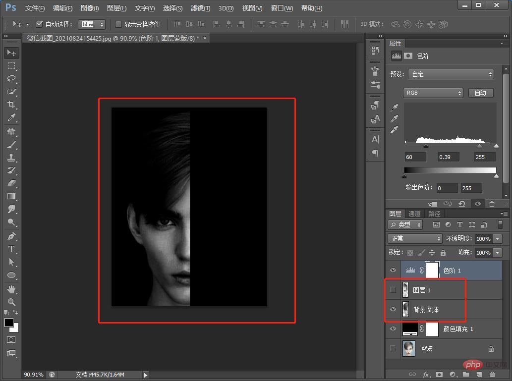This screenshot has height=381, width=512.
Task: Select the Crop tool
Action: [11, 105]
